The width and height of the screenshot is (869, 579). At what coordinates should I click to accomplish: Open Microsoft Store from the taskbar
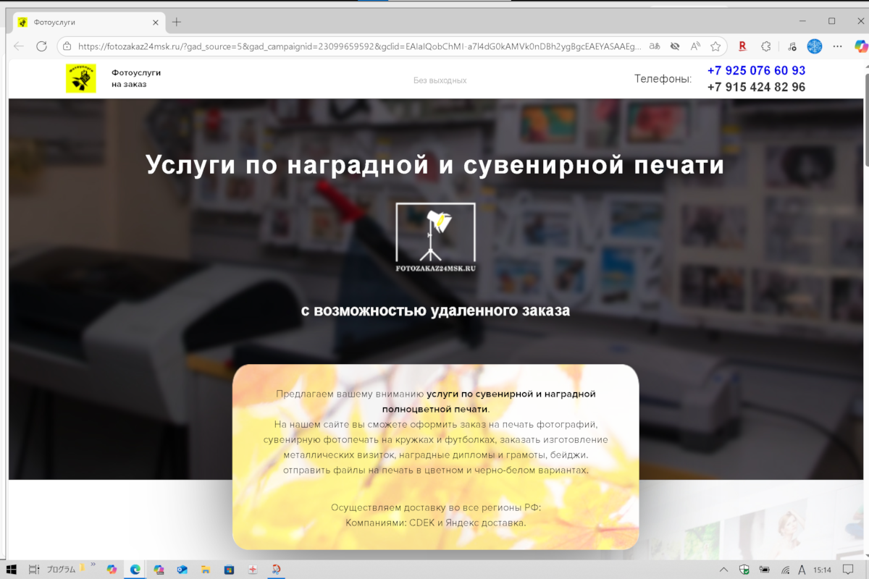click(229, 570)
